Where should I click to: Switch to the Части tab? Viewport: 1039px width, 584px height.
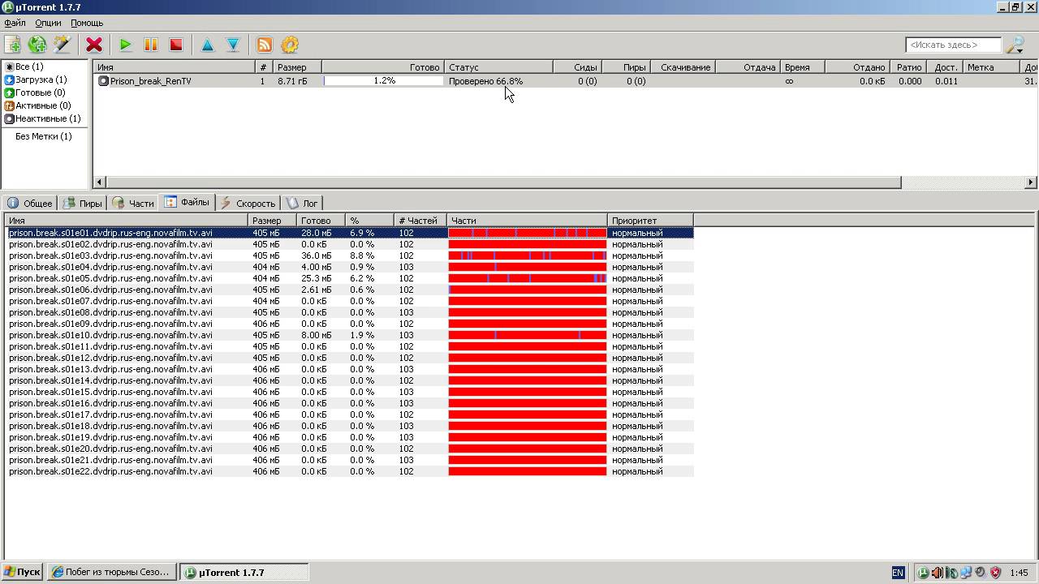coord(133,203)
